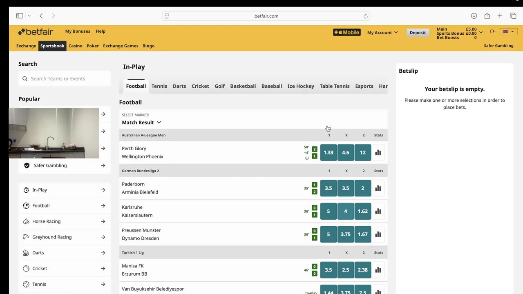Open the Safari downloads icon
Viewport: 523px width, 294px height.
[x=474, y=16]
